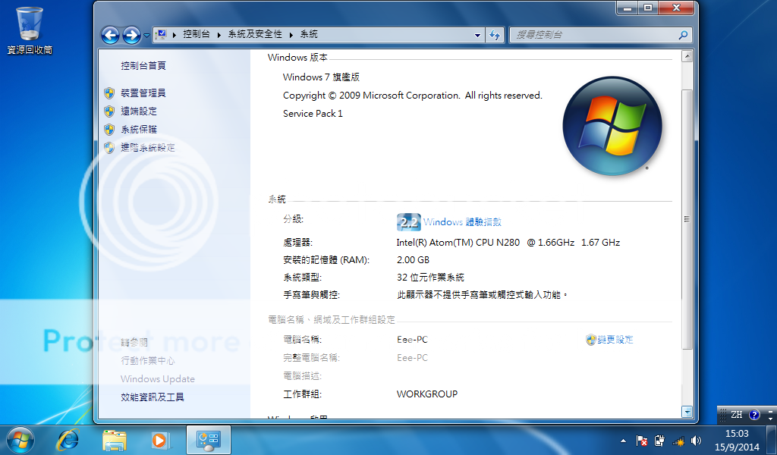Click the language bar help icon

(753, 415)
